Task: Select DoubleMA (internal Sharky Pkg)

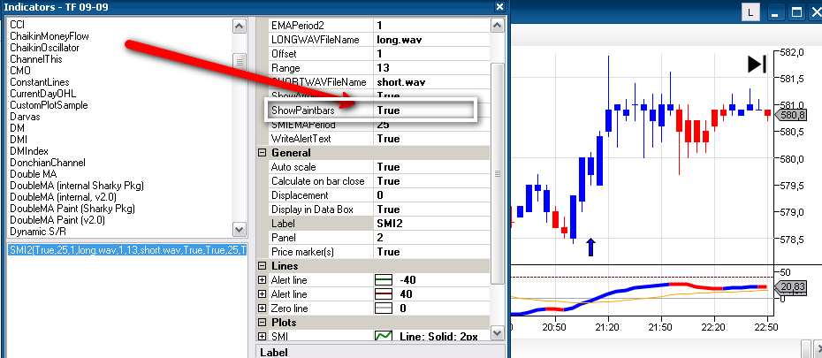Action: [77, 186]
